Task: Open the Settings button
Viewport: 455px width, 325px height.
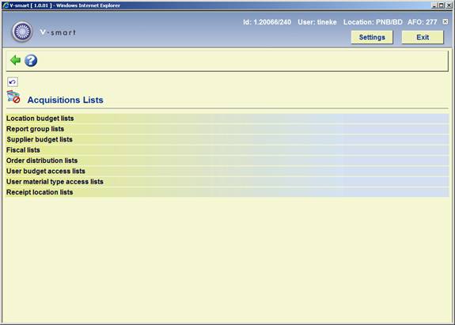Action: [372, 37]
